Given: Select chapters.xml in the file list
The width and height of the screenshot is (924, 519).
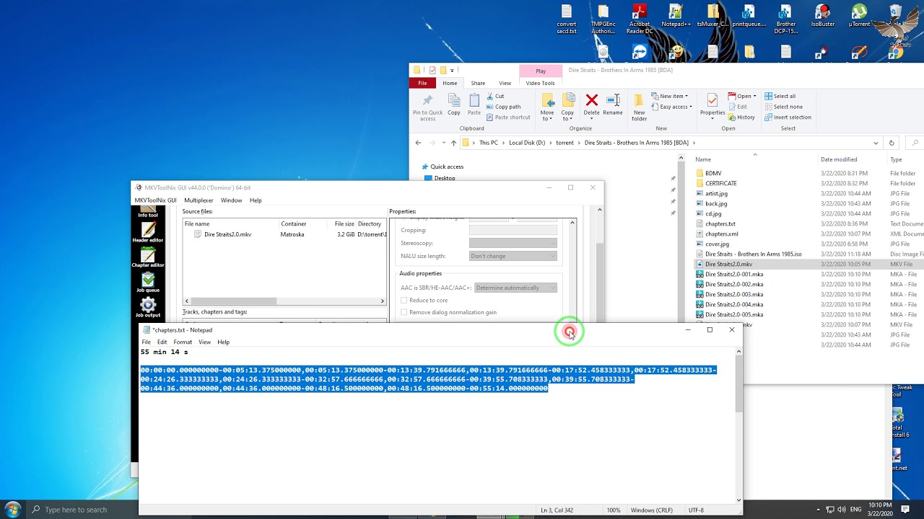Looking at the screenshot, I should pyautogui.click(x=722, y=234).
